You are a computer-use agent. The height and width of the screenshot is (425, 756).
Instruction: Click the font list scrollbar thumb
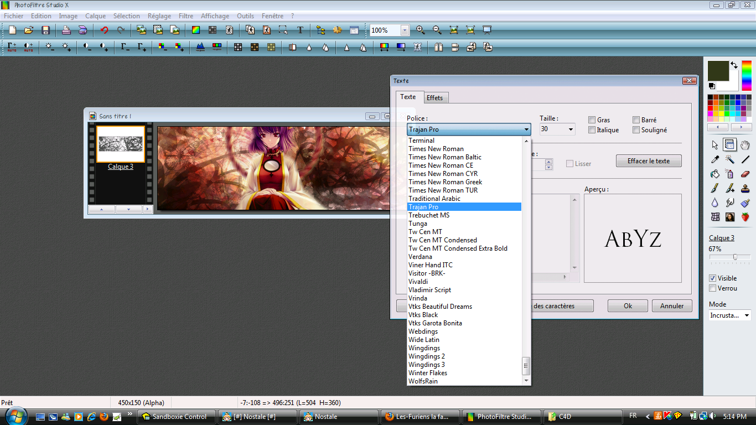(x=526, y=365)
